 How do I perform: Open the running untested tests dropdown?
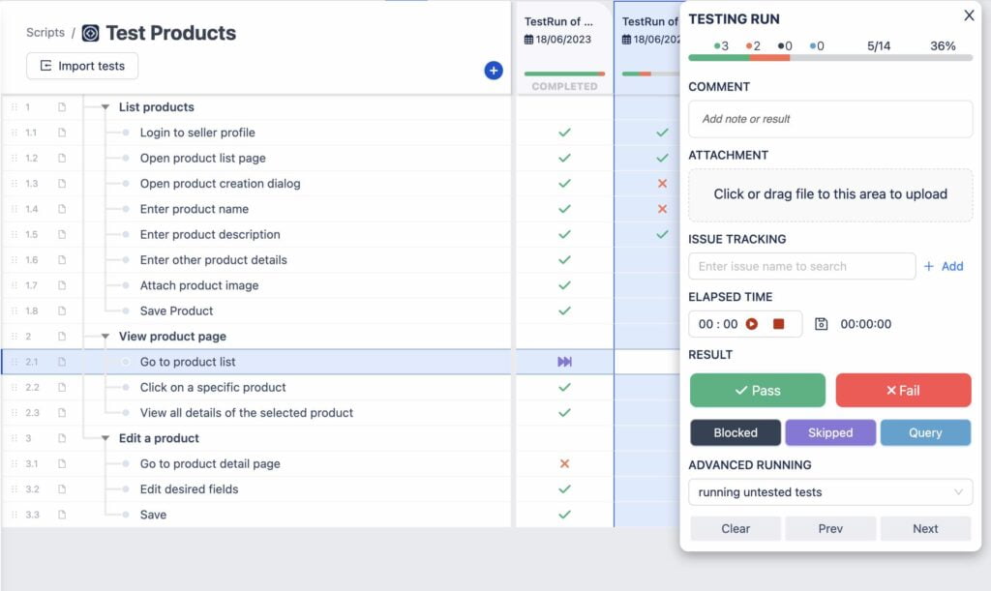[x=830, y=492]
